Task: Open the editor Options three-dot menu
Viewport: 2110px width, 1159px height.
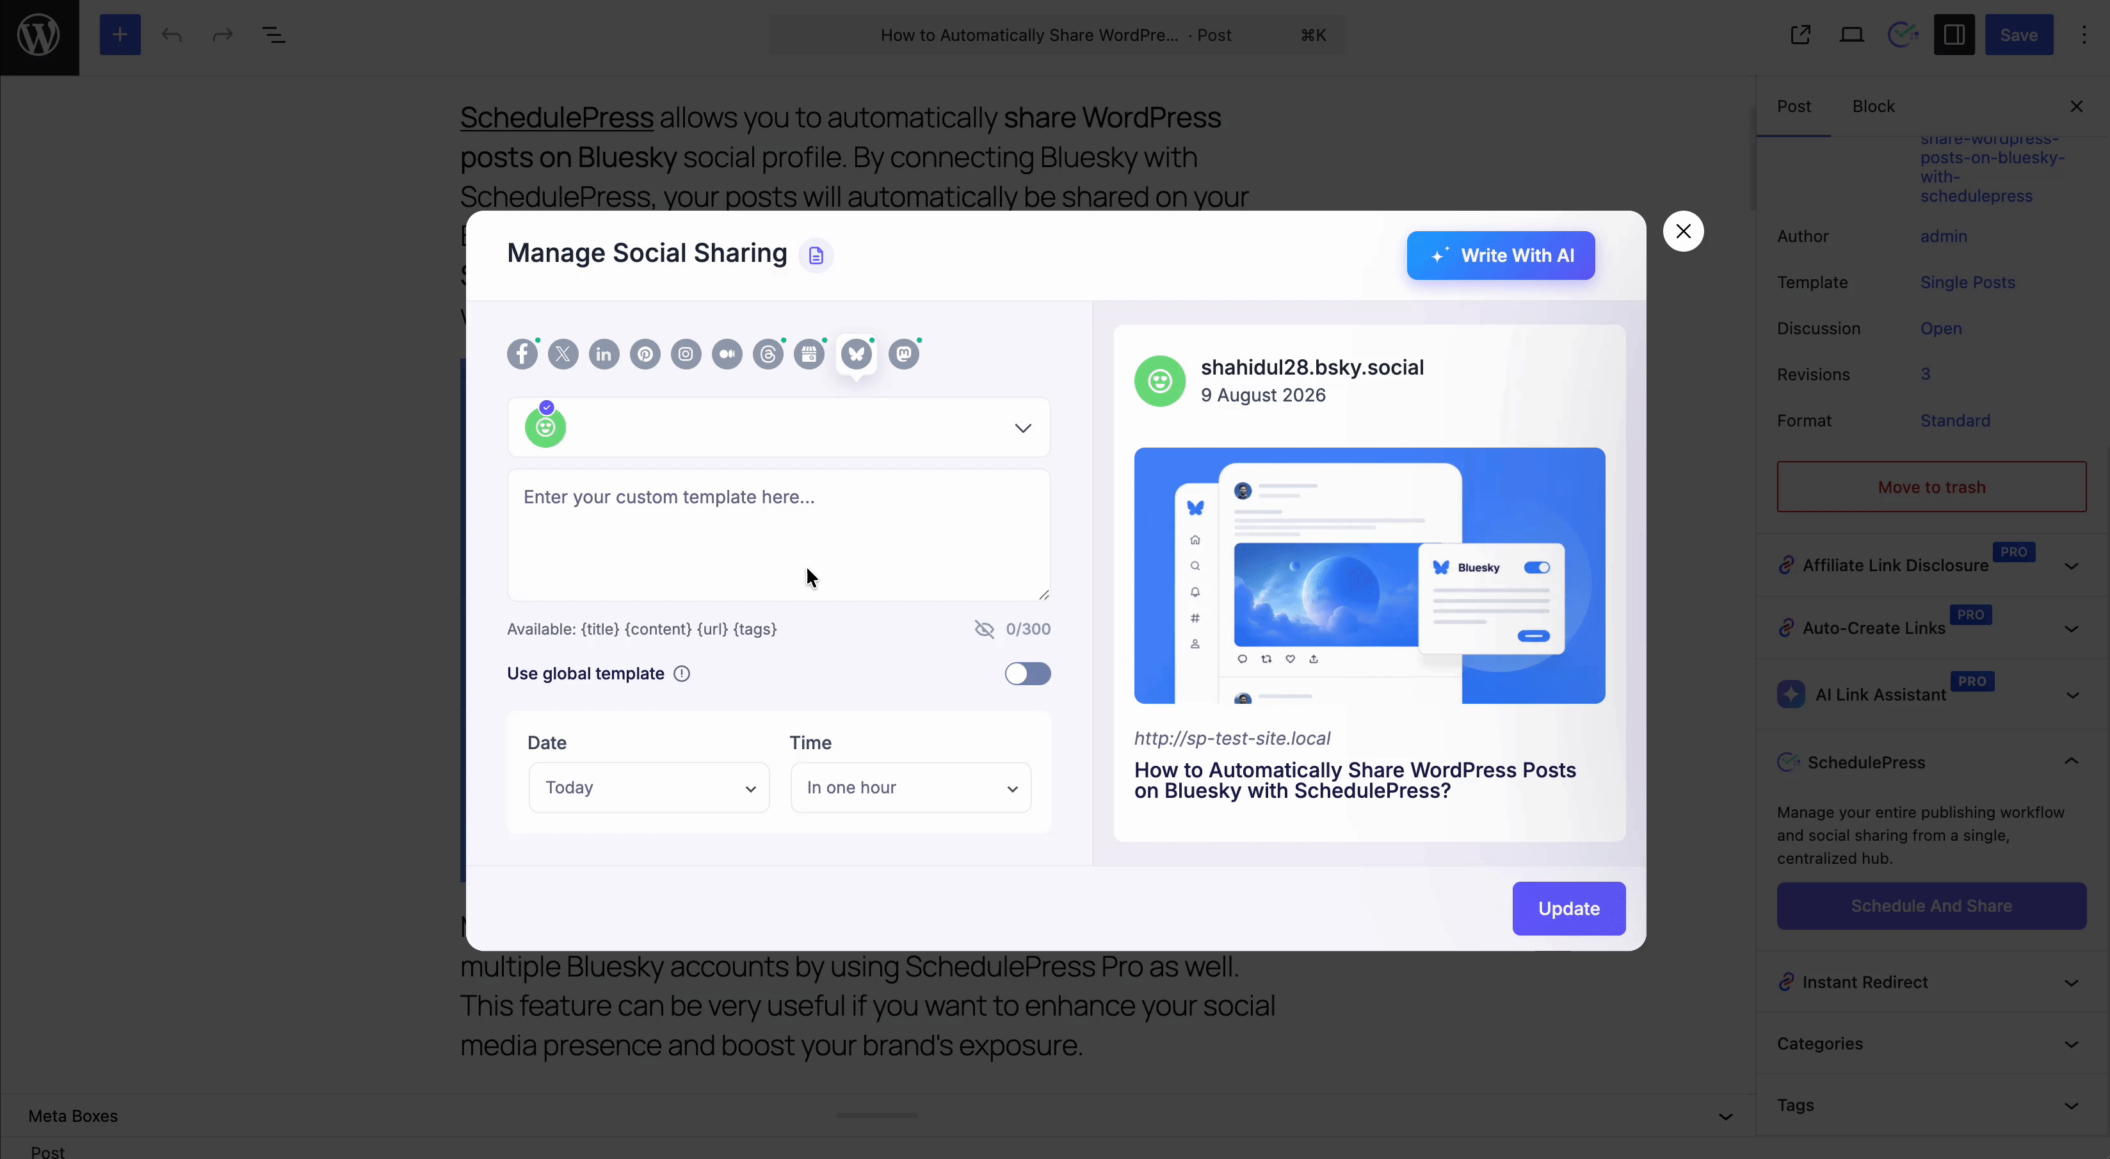Action: coord(2084,35)
